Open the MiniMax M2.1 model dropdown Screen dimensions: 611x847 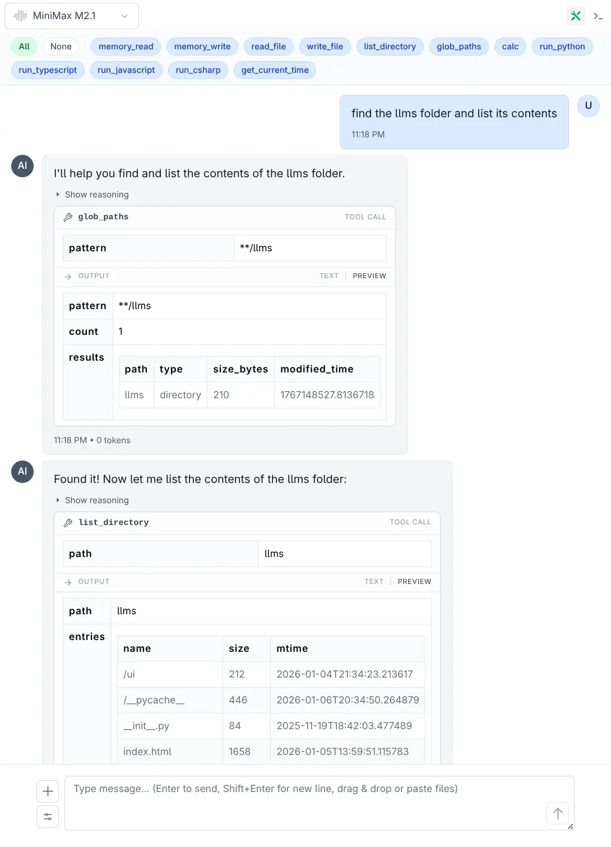(x=72, y=16)
